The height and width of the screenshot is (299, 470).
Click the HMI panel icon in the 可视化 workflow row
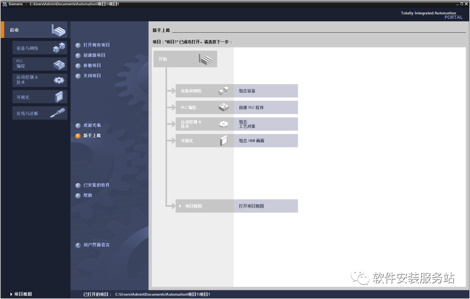[x=224, y=140]
